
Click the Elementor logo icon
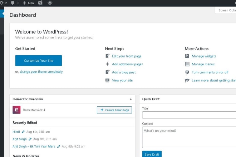[16, 110]
